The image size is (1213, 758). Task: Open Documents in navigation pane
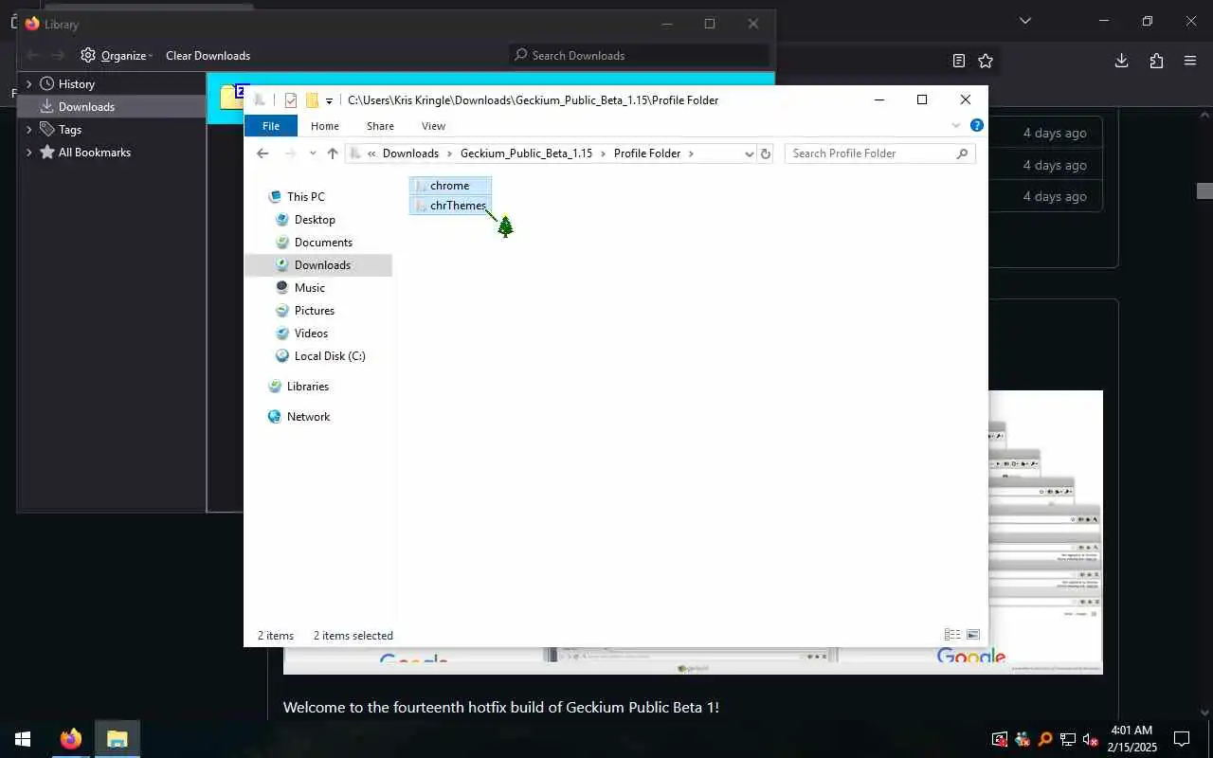click(323, 243)
